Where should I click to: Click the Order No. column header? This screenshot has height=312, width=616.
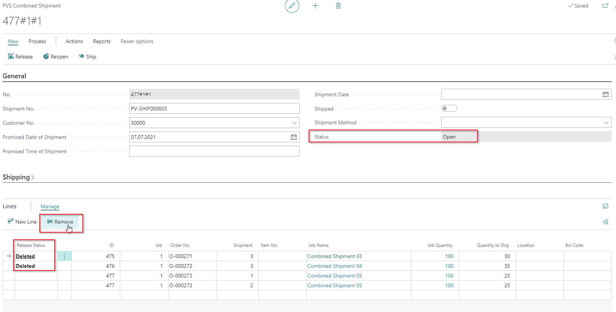point(180,245)
